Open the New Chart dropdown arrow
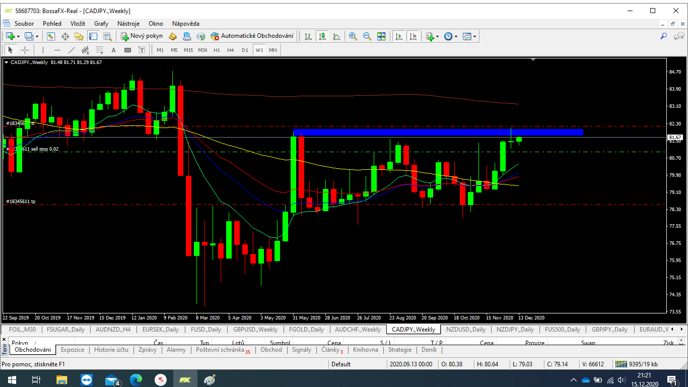This screenshot has height=387, width=688. (x=18, y=36)
